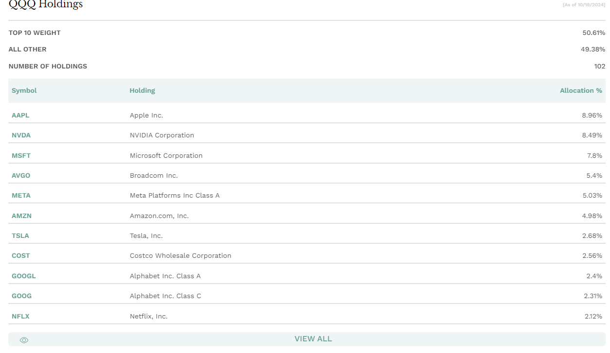Click NVIDIA's 8.49% allocation value
The width and height of the screenshot is (610, 353).
click(x=592, y=135)
